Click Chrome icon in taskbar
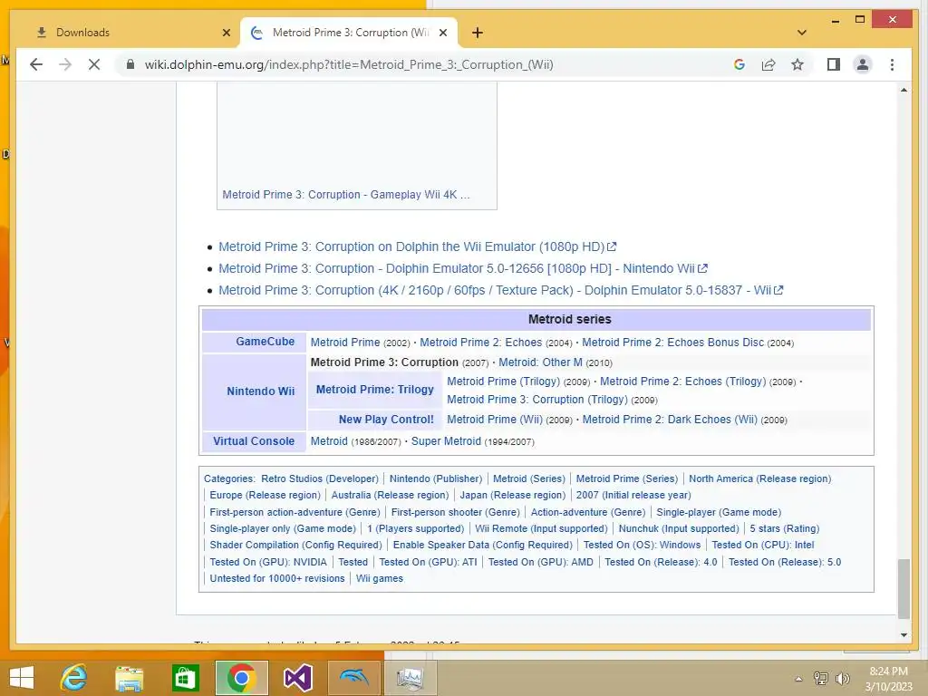 pyautogui.click(x=241, y=678)
